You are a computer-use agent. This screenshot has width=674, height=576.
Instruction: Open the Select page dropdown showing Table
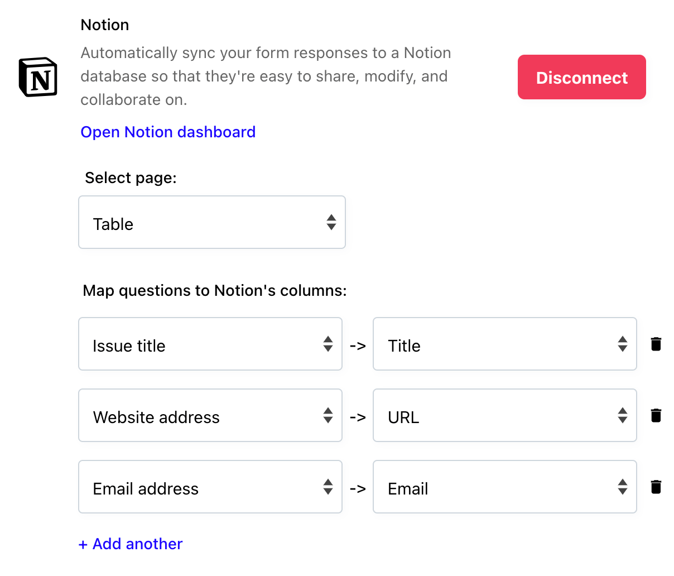[x=212, y=222]
